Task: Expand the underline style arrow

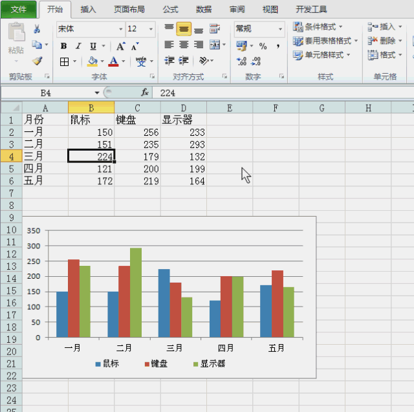Action: point(103,46)
